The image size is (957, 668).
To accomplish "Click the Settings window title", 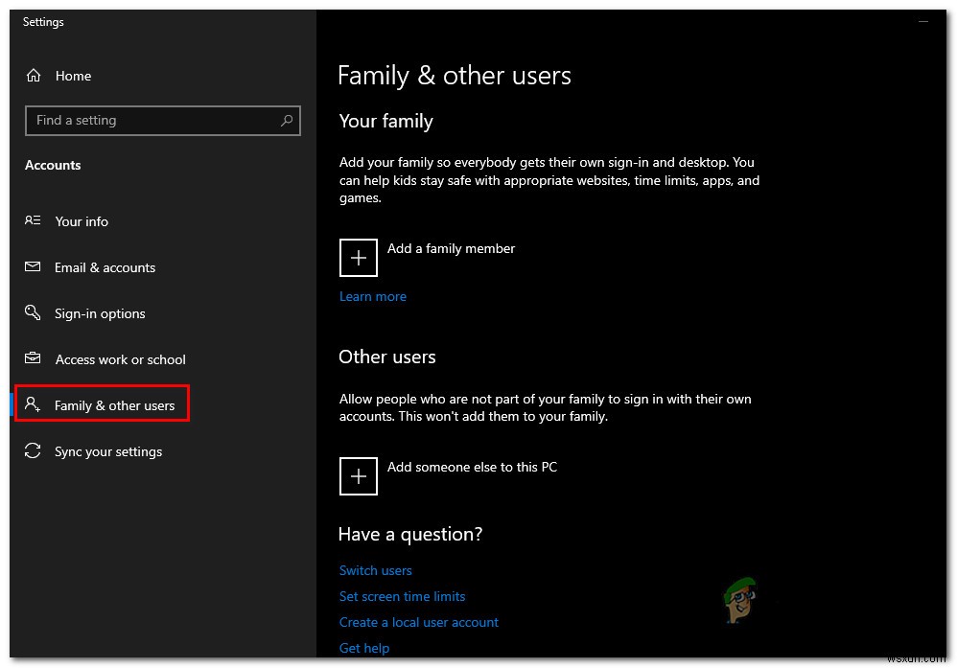I will 43,21.
